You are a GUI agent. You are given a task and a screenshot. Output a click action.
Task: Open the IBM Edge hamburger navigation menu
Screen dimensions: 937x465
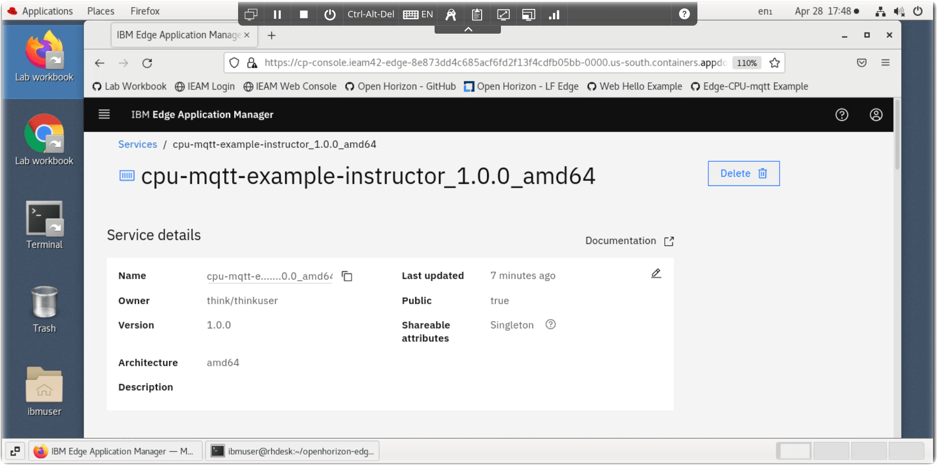coord(104,114)
